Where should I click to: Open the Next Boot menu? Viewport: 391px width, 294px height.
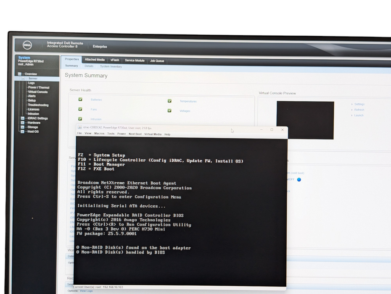coord(135,134)
